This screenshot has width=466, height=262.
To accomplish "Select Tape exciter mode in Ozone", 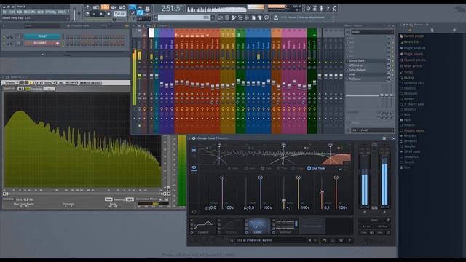I will coord(266,168).
